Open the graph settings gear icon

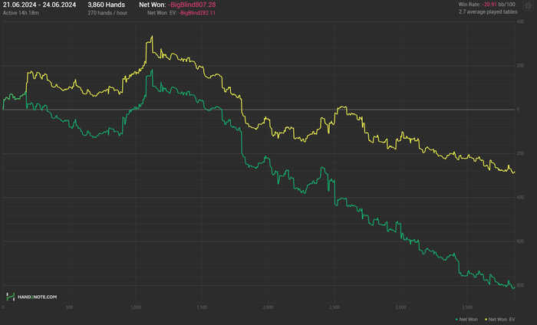tap(529, 5)
